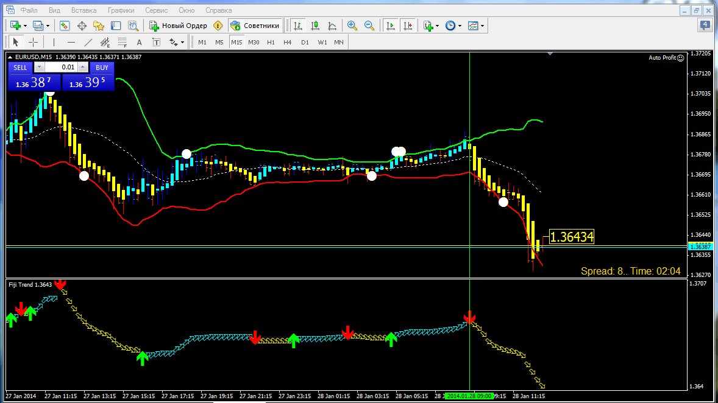Viewport: 718px width, 403px height.
Task: Click the Новый Ордер button
Action: tap(178, 26)
